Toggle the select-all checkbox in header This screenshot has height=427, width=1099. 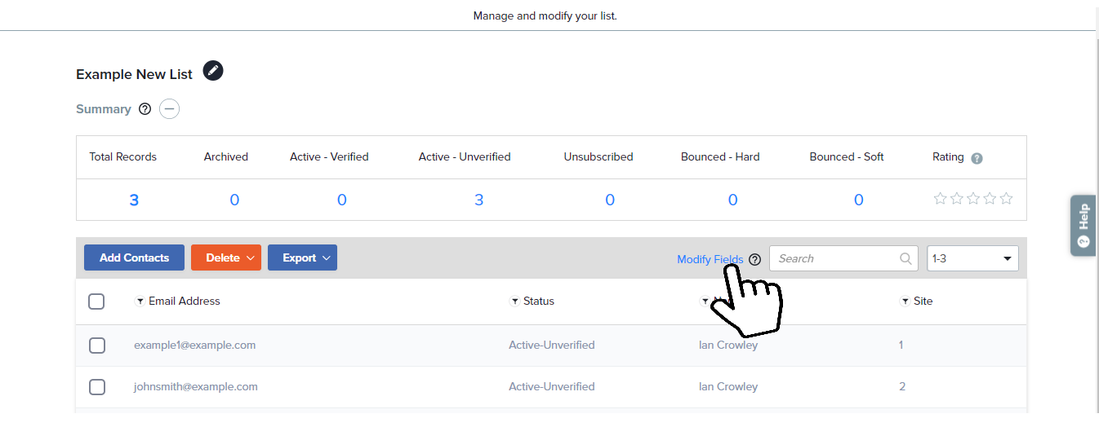coord(96,302)
